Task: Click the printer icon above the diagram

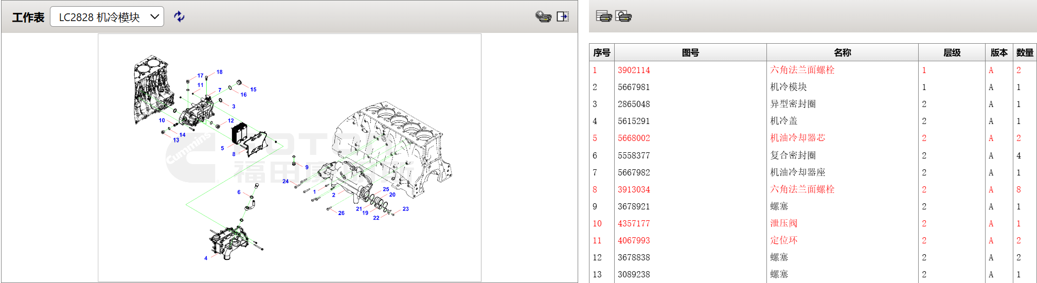Action: (543, 16)
